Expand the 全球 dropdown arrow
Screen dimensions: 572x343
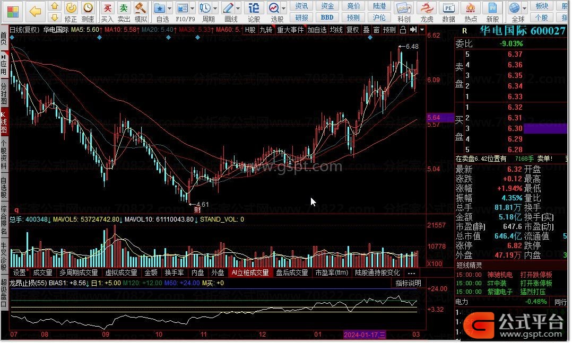[x=525, y=8]
